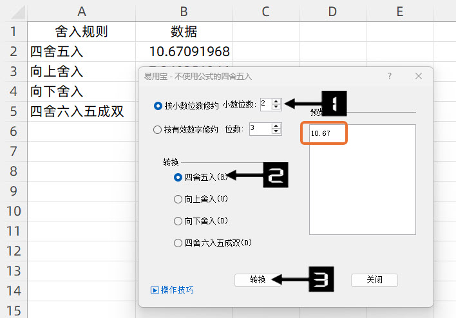Choose 向下舍入(D) conversion mode
The image size is (456, 318).
pos(178,221)
